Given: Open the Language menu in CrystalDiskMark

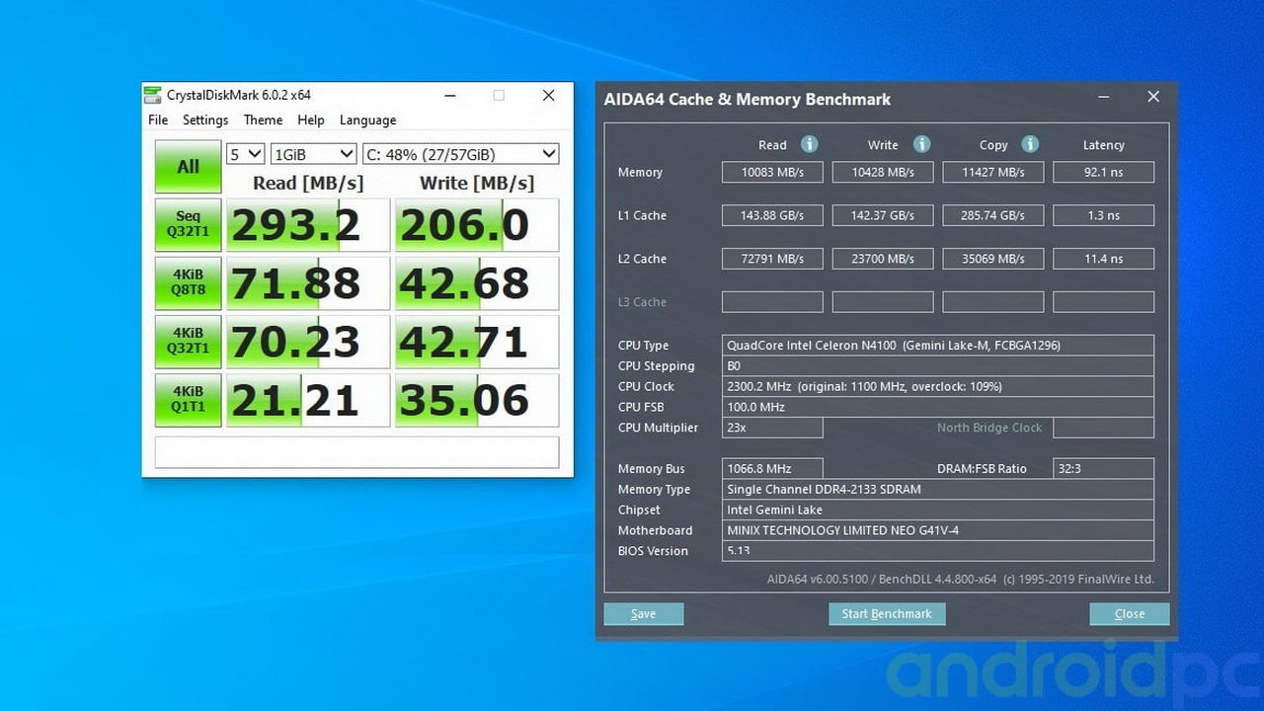Looking at the screenshot, I should pyautogui.click(x=367, y=119).
